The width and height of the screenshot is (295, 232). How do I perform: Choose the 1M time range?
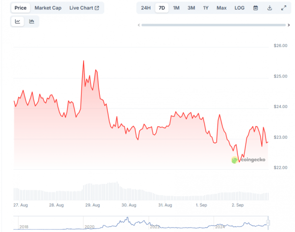[x=176, y=8]
